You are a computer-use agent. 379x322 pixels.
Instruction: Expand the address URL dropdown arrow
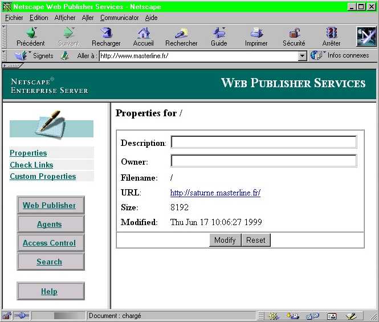point(302,56)
